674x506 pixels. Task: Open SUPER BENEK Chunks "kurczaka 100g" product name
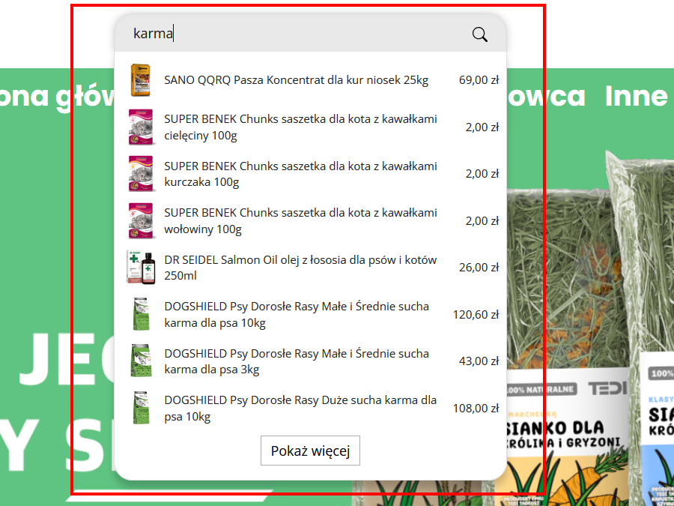coord(300,174)
